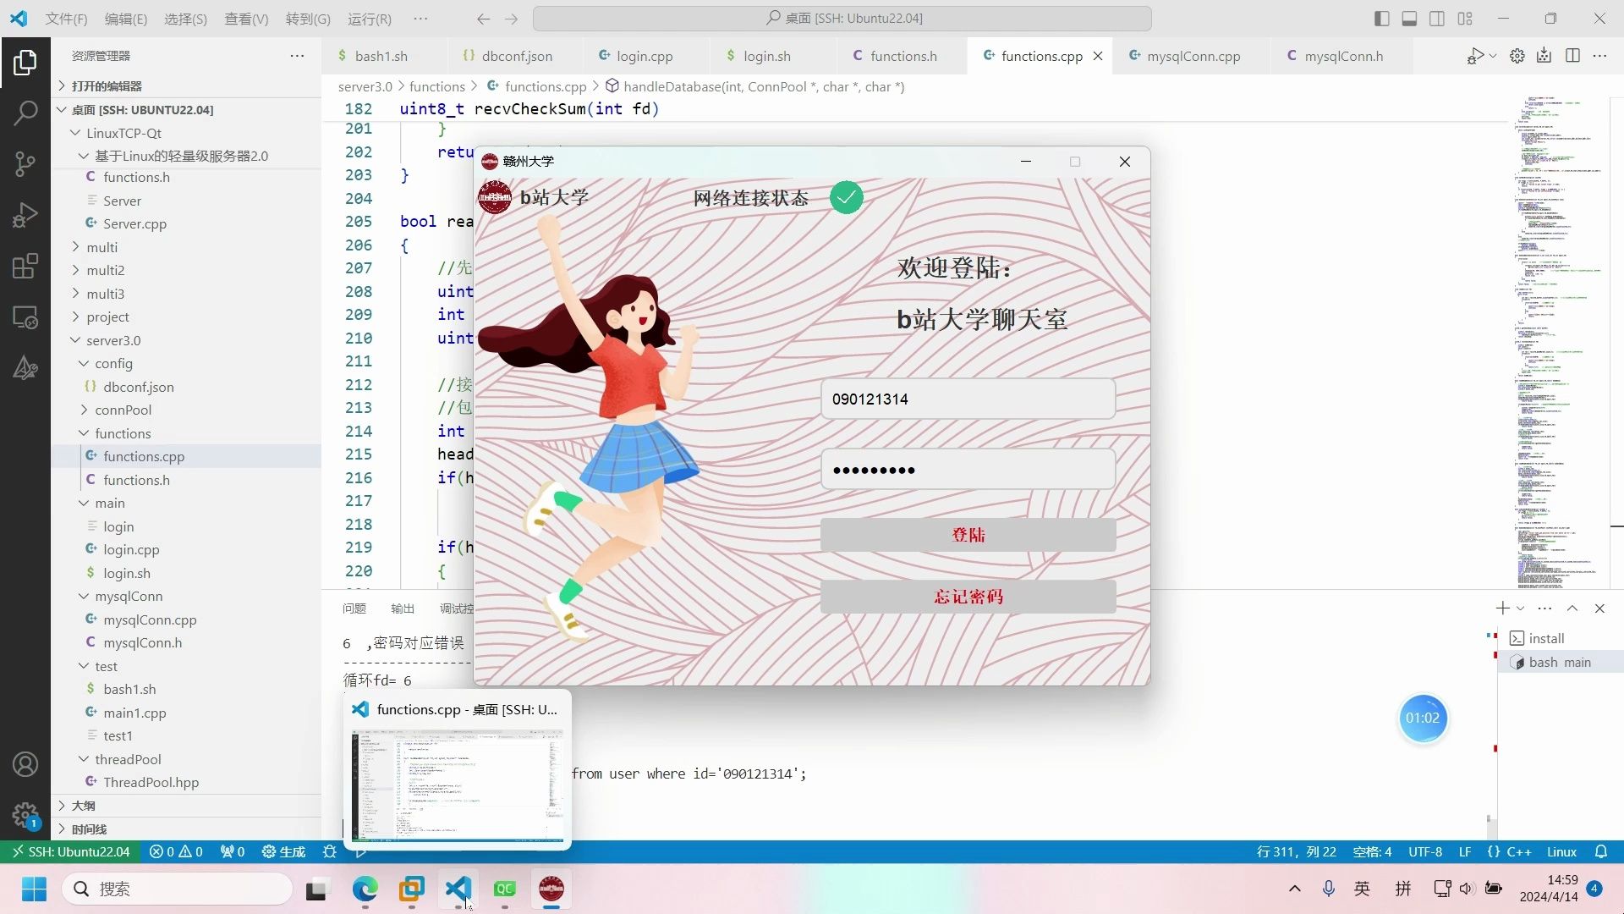Viewport: 1624px width, 914px height.
Task: Open the 运行(R) menu
Action: coord(370,19)
